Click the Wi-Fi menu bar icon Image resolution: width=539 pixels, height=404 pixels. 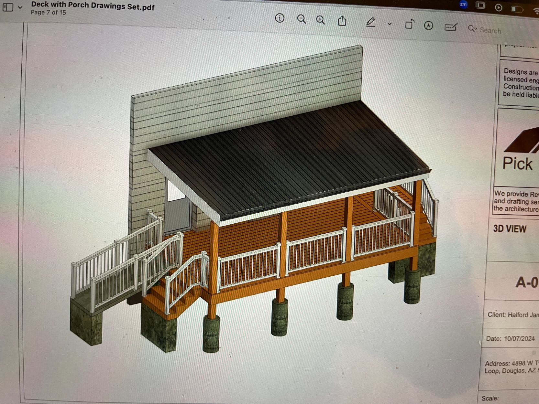(535, 11)
